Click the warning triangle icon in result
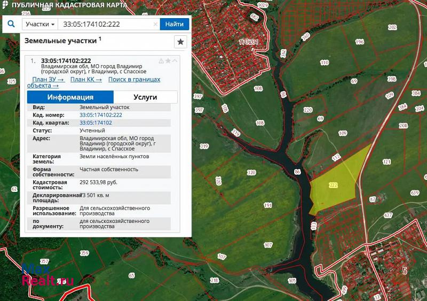The width and height of the screenshot is (427, 301). click(x=161, y=61)
